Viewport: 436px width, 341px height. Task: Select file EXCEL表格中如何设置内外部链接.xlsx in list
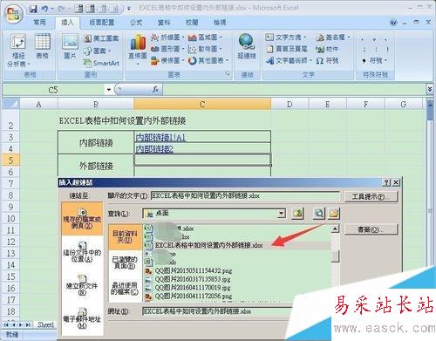tap(208, 245)
